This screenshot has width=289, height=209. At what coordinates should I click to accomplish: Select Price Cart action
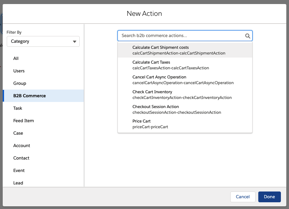coord(185,124)
